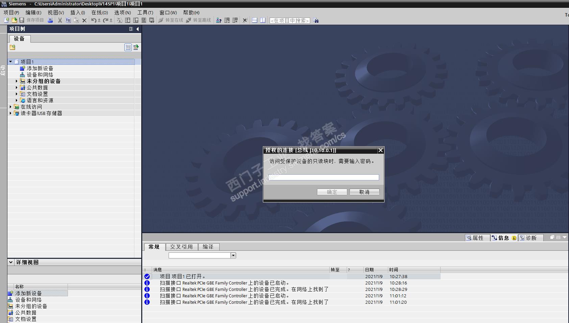
Task: Collapse the 项目1 tree node
Action: [x=10, y=62]
